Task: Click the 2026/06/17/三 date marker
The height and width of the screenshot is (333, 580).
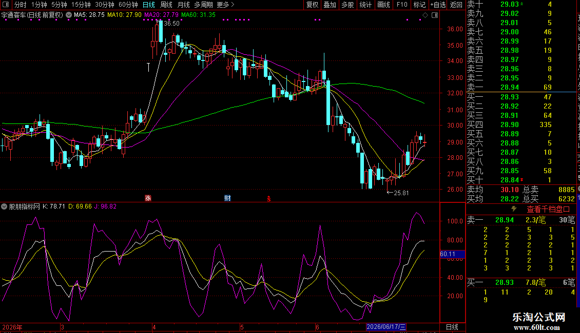Action: coord(386,327)
